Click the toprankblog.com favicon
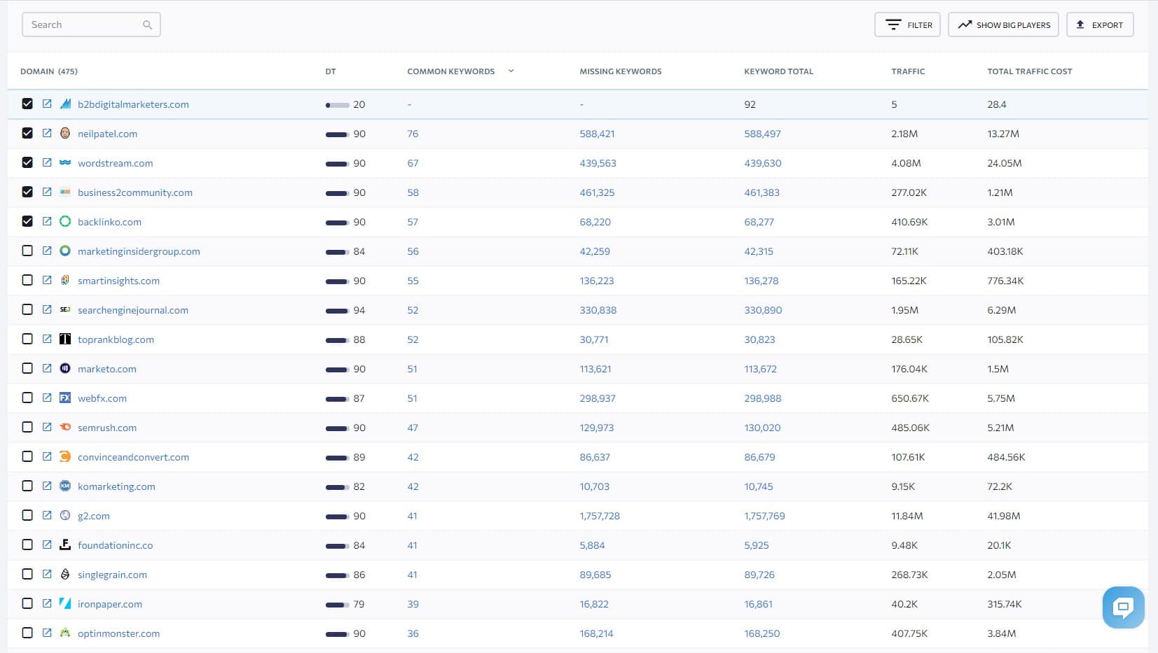 65,339
